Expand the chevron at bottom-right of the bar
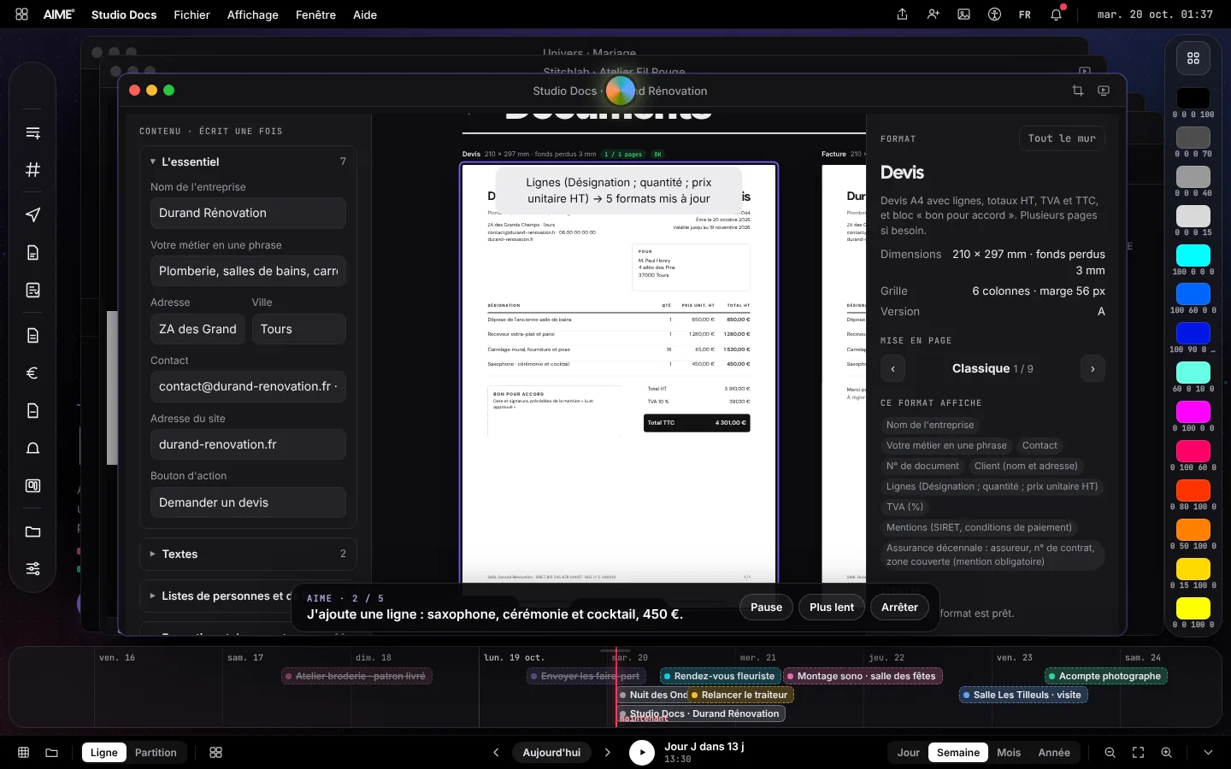Image resolution: width=1231 pixels, height=769 pixels. pos(1208,753)
